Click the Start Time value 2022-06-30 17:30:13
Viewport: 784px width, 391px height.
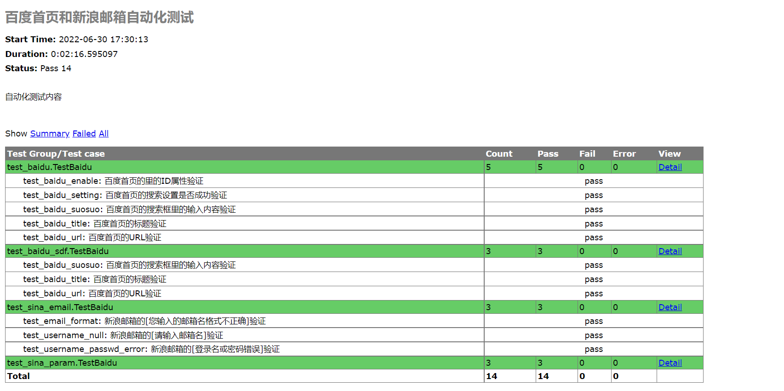pyautogui.click(x=103, y=40)
